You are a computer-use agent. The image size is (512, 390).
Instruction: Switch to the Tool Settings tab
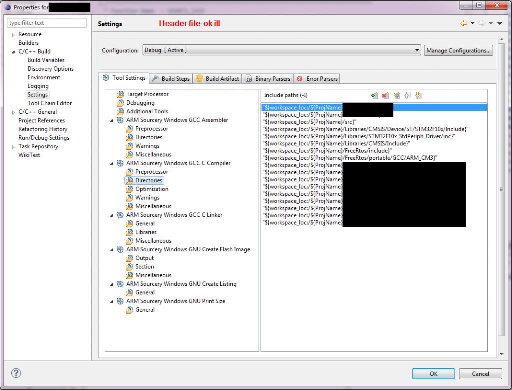point(124,78)
